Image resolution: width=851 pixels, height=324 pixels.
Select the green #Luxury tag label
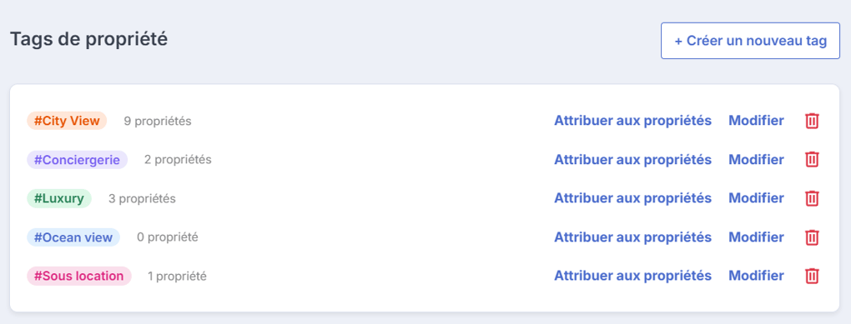[59, 199]
